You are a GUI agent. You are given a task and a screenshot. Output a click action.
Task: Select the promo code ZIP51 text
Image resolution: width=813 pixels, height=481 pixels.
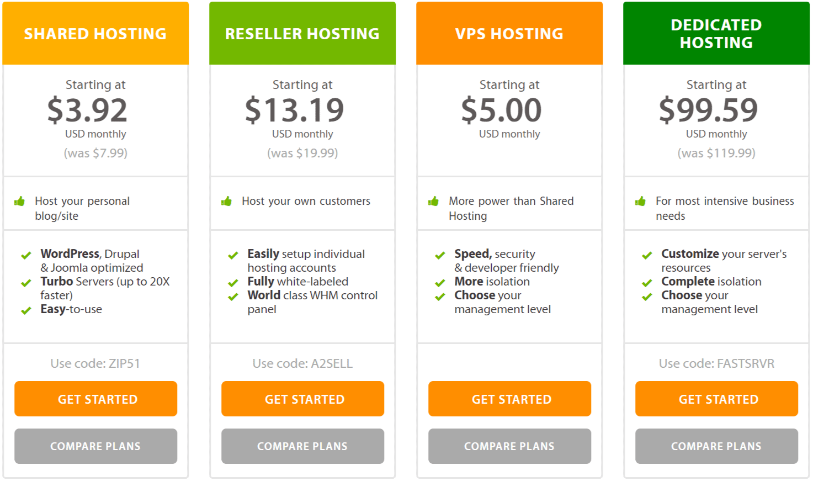[x=95, y=363]
